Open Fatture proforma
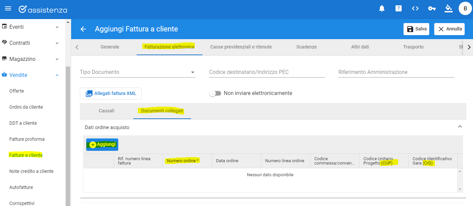Viewport: 473px width, 206px height. pyautogui.click(x=27, y=139)
